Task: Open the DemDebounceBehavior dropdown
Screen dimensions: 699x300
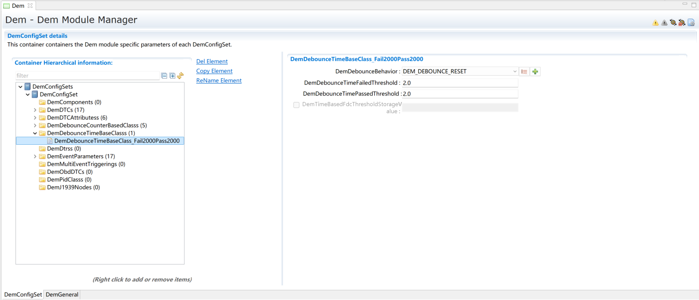Action: 515,71
